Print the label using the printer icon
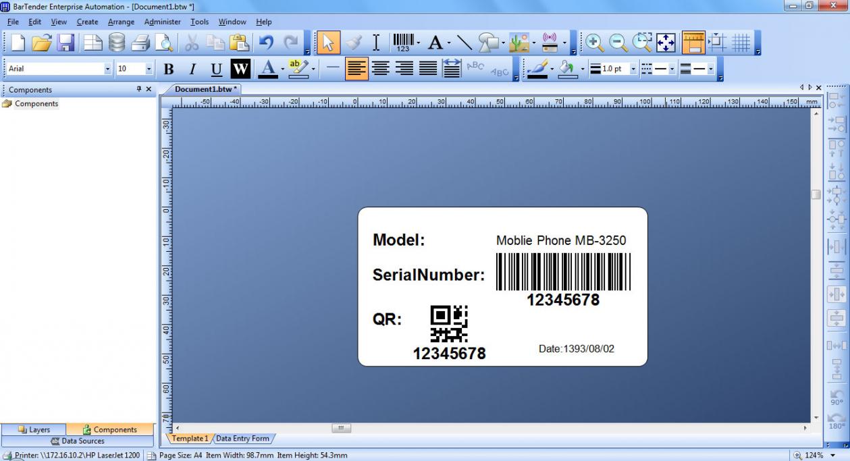 [140, 43]
